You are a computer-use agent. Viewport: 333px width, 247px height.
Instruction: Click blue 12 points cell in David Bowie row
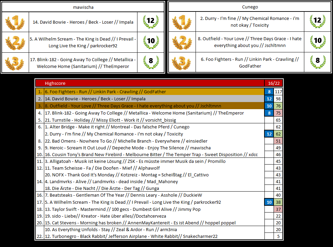click(269, 99)
